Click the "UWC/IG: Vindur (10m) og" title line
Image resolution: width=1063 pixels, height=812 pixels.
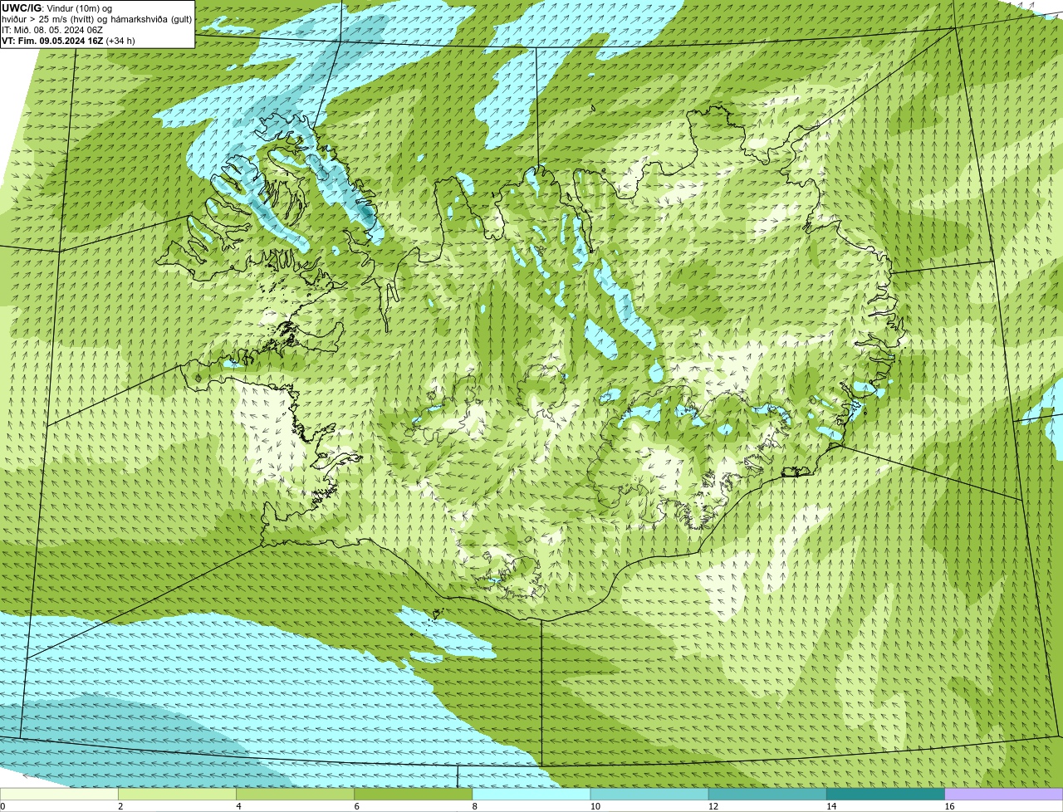(56, 8)
